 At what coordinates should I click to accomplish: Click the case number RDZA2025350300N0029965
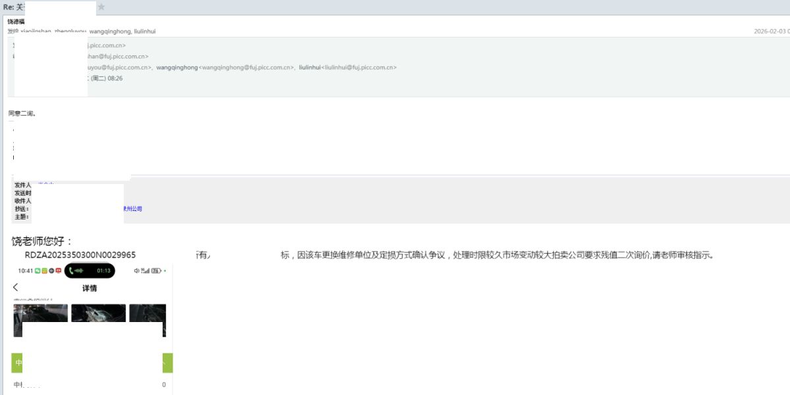click(x=80, y=255)
